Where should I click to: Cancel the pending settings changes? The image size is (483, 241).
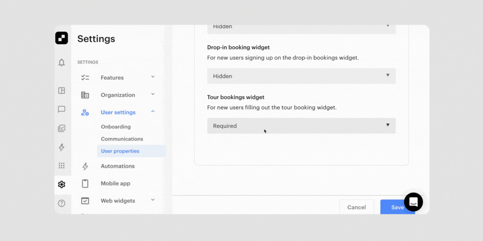pyautogui.click(x=357, y=207)
